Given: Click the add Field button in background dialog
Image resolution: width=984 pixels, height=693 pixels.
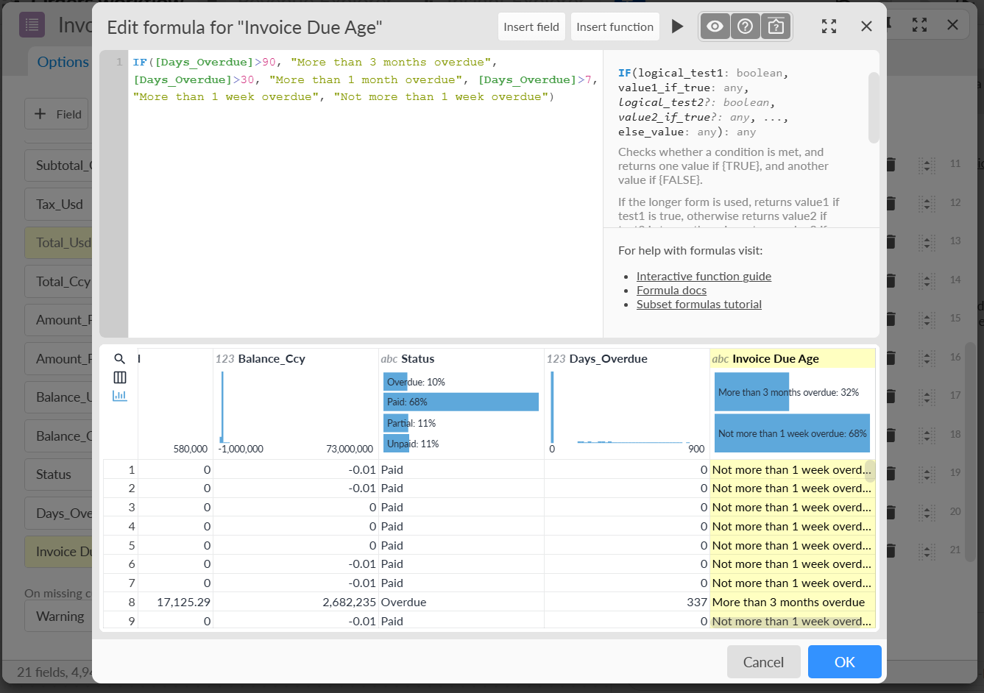Looking at the screenshot, I should (57, 114).
